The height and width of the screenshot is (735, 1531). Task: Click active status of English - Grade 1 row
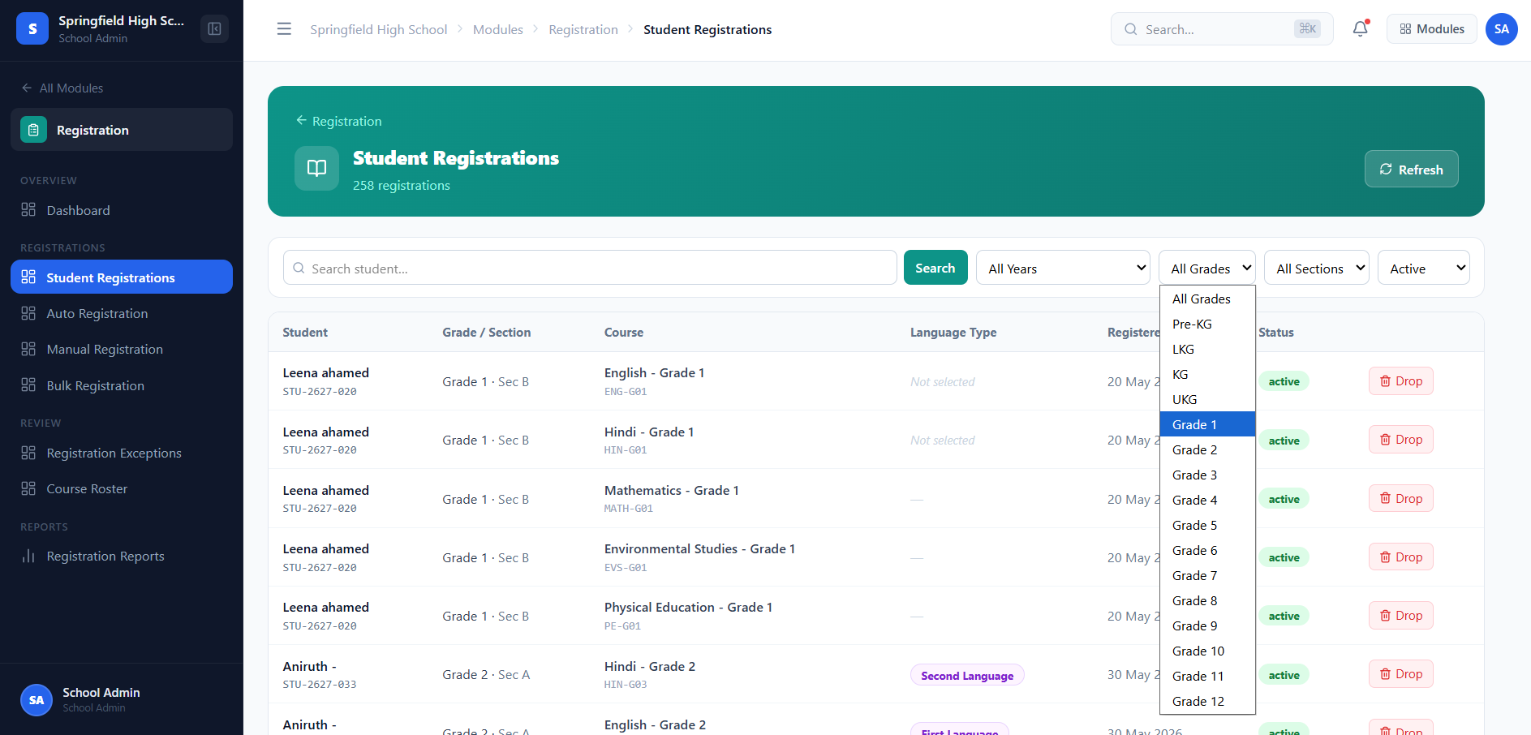tap(1284, 381)
